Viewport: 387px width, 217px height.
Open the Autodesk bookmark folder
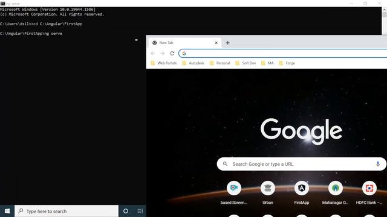tap(193, 63)
